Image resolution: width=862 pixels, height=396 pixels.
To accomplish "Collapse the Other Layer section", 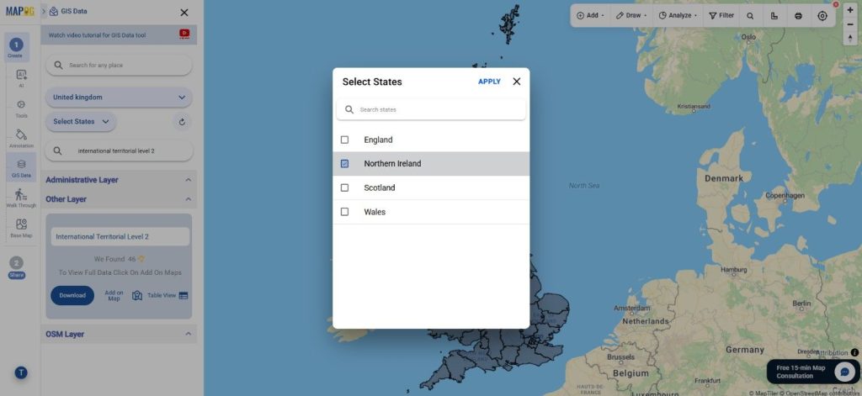I will [188, 199].
